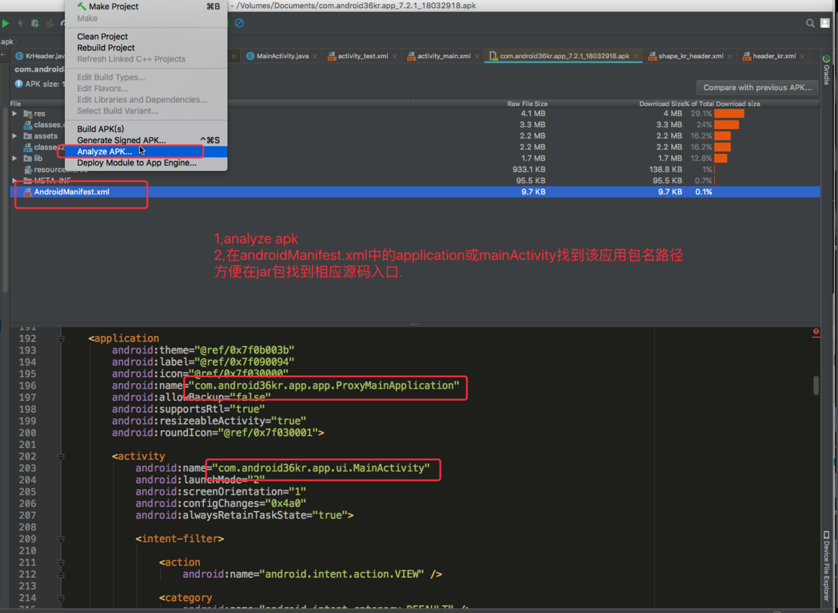Image resolution: width=838 pixels, height=613 pixels.
Task: Select the lib folder row
Action: pyautogui.click(x=415, y=158)
